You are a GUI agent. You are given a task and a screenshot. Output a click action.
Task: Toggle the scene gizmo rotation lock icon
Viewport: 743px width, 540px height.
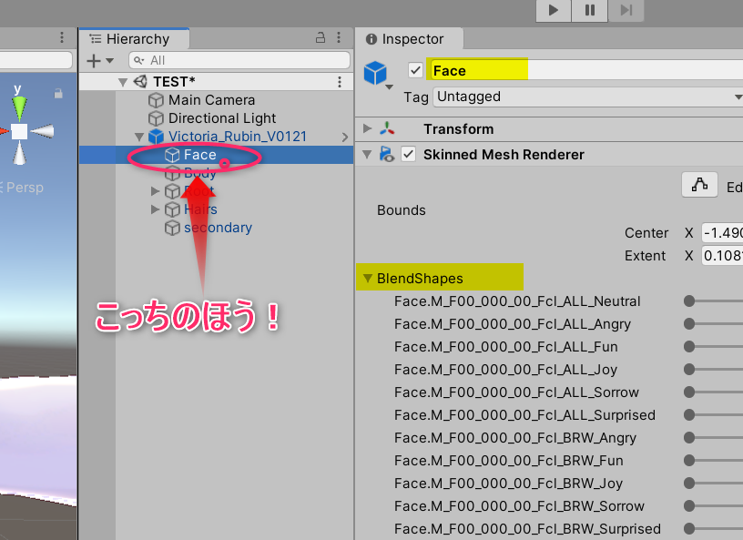click(x=58, y=94)
